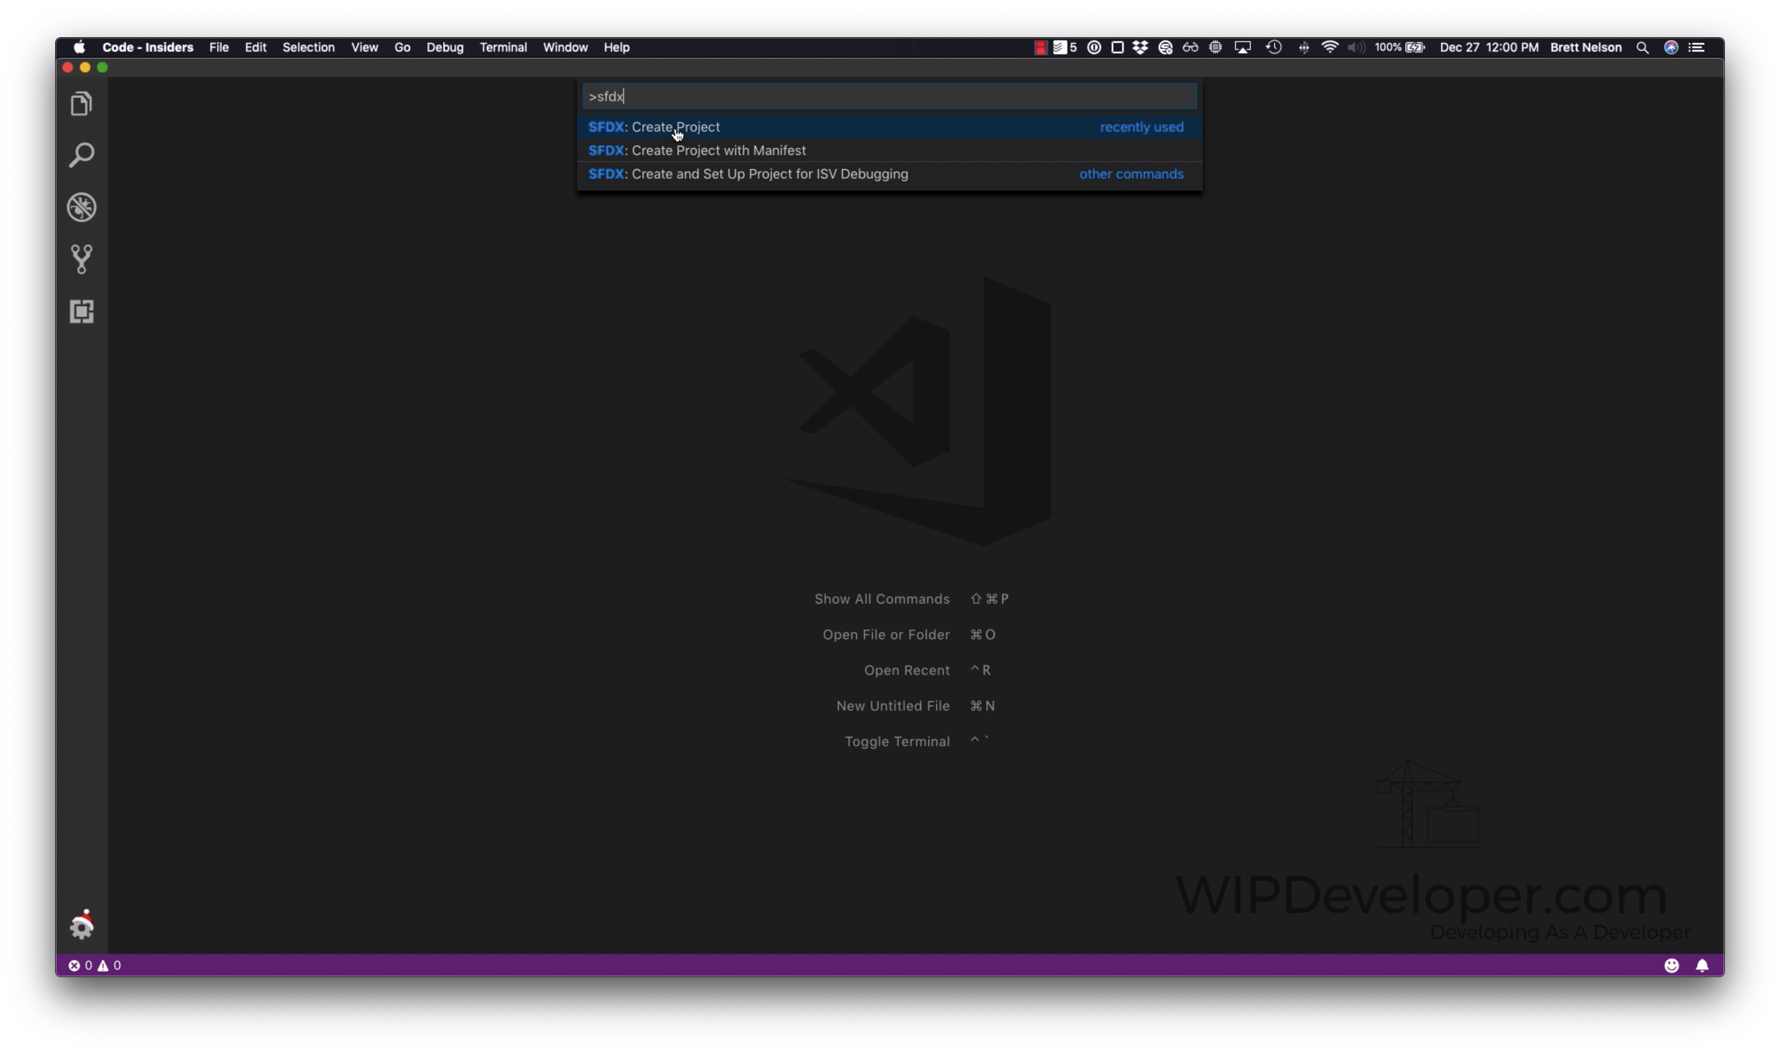Viewport: 1780px width, 1050px height.
Task: Open Spotlight search in menu bar
Action: [x=1642, y=48]
